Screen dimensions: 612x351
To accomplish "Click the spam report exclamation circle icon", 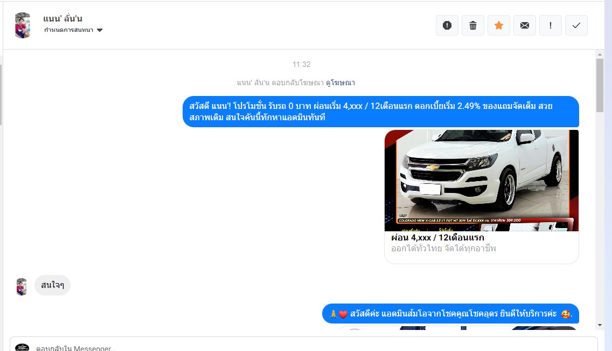I will [x=447, y=25].
